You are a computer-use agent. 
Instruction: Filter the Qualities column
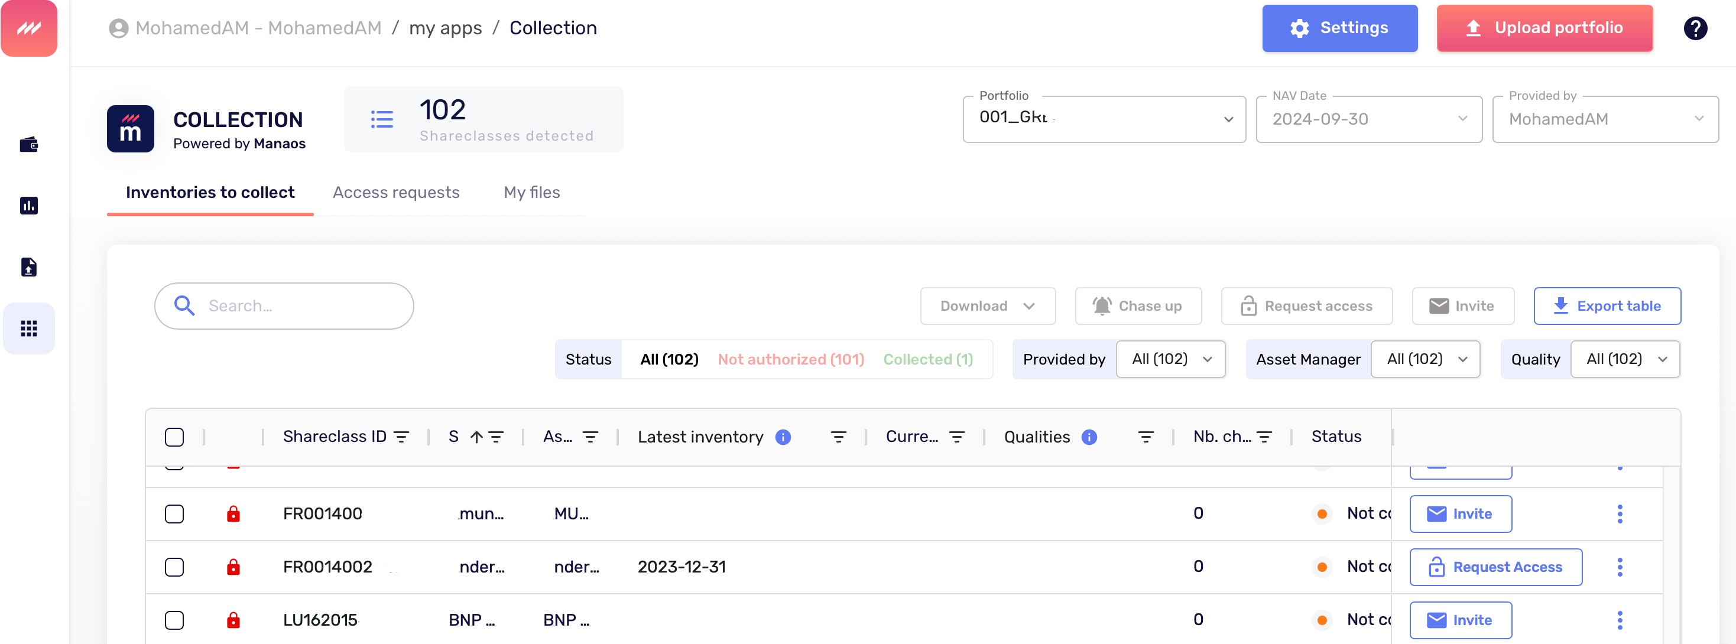(1146, 437)
